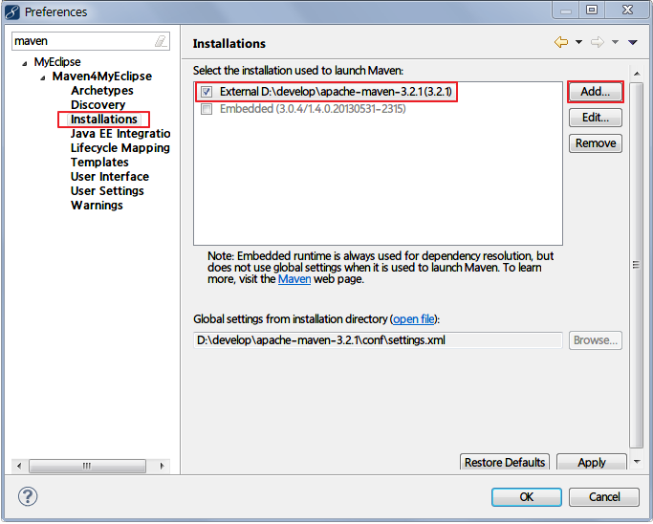Collapse the Maven4MyEclipse tree node
The width and height of the screenshot is (653, 524).
(x=43, y=77)
